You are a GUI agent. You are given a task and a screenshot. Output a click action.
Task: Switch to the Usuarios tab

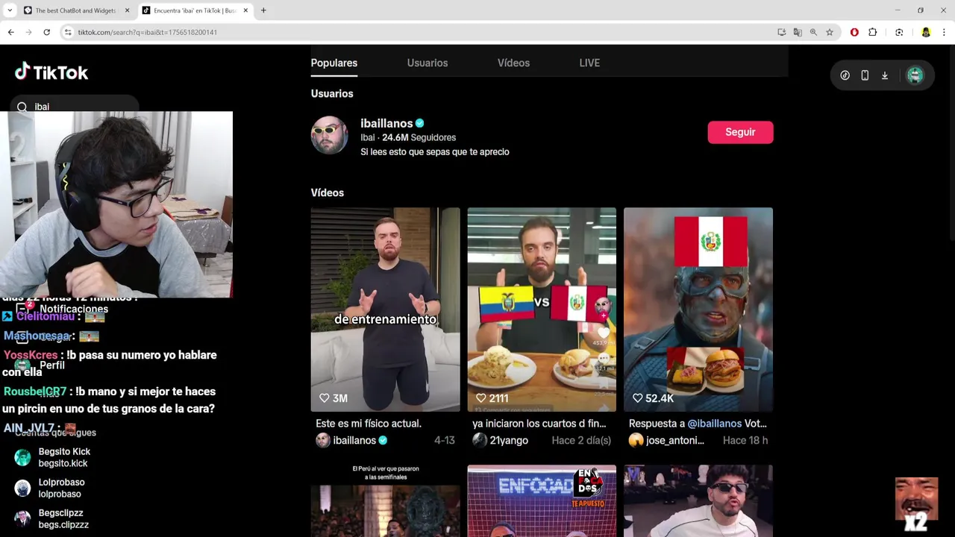[x=428, y=63]
